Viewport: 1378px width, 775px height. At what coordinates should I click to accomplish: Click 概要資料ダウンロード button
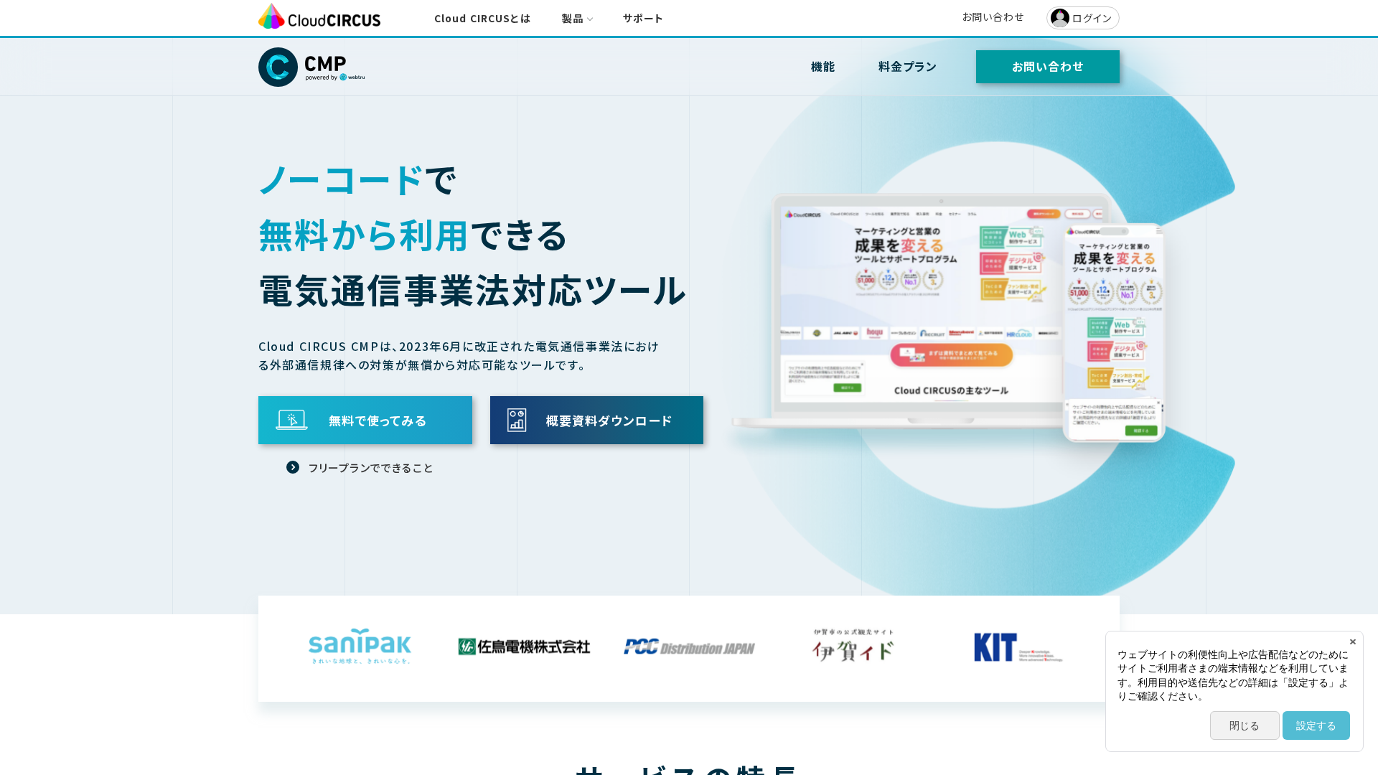(596, 420)
